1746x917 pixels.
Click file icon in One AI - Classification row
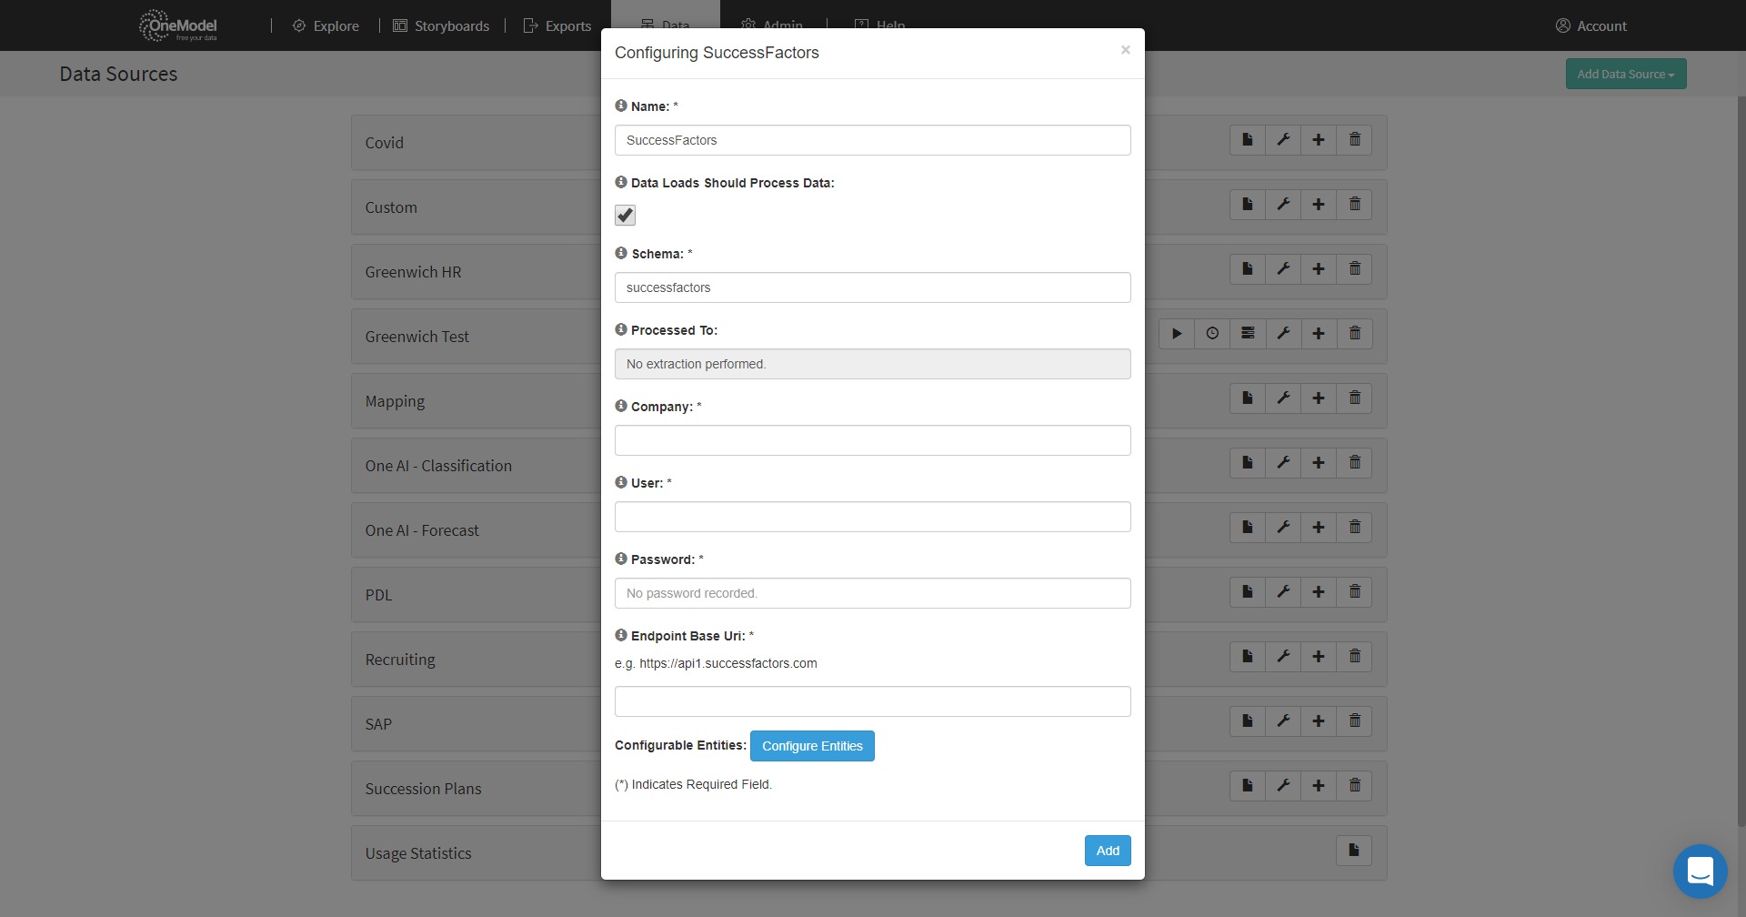click(x=1248, y=463)
